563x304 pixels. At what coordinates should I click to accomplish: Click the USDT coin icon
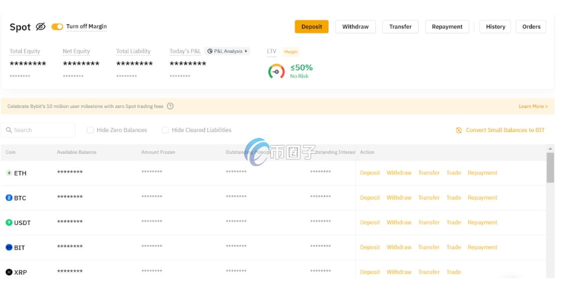pos(8,222)
